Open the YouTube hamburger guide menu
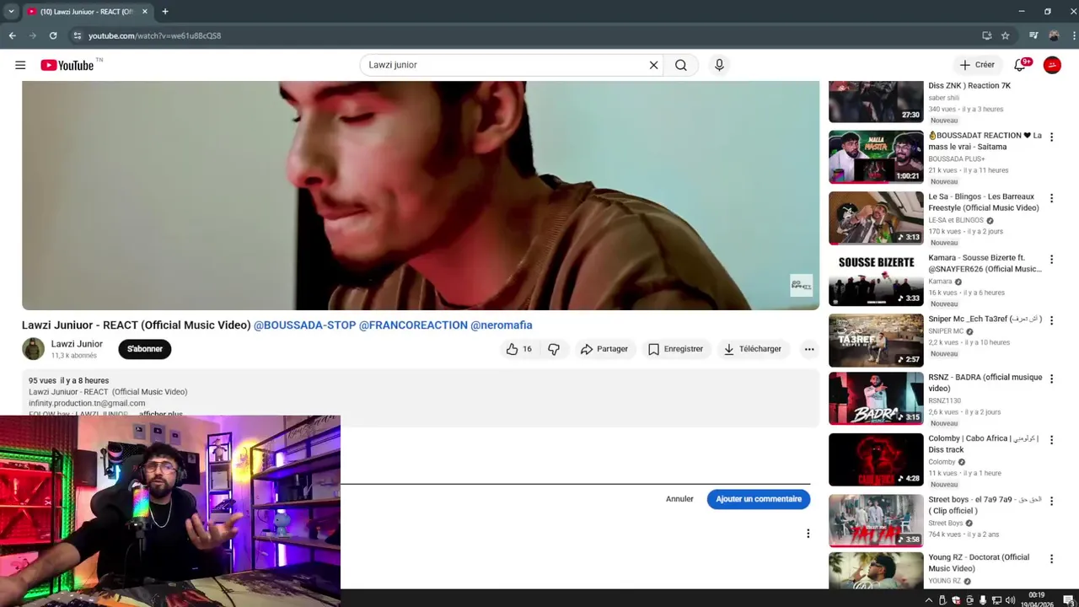 click(20, 65)
